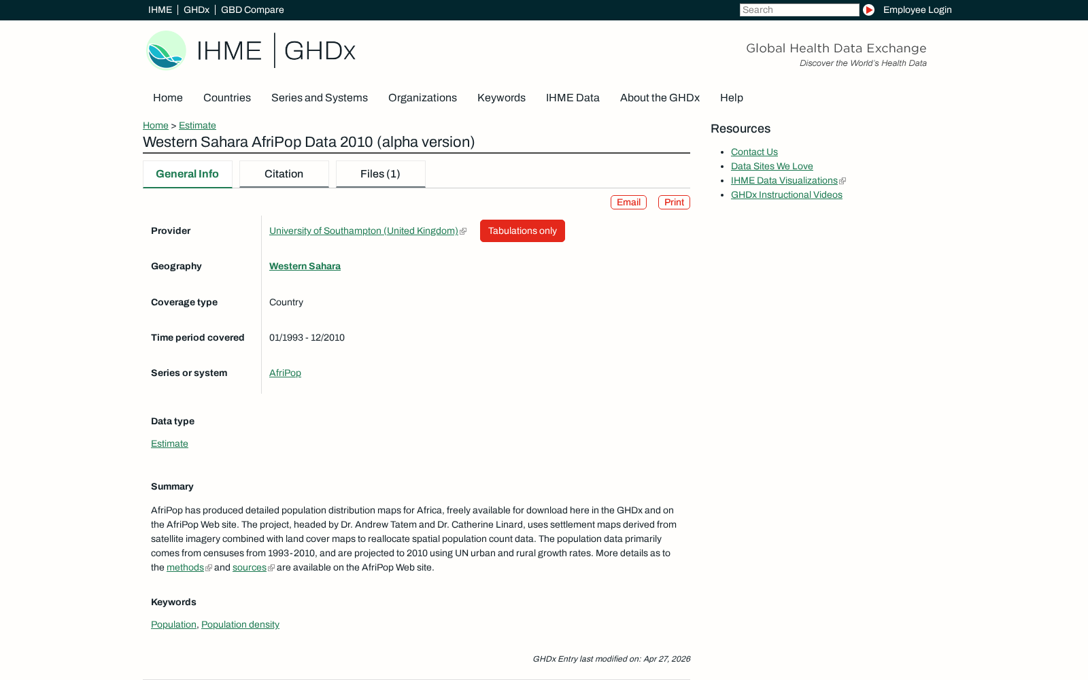Click the GHDx Entry last modified date text
Screen dimensions: 1088x680
tap(611, 659)
